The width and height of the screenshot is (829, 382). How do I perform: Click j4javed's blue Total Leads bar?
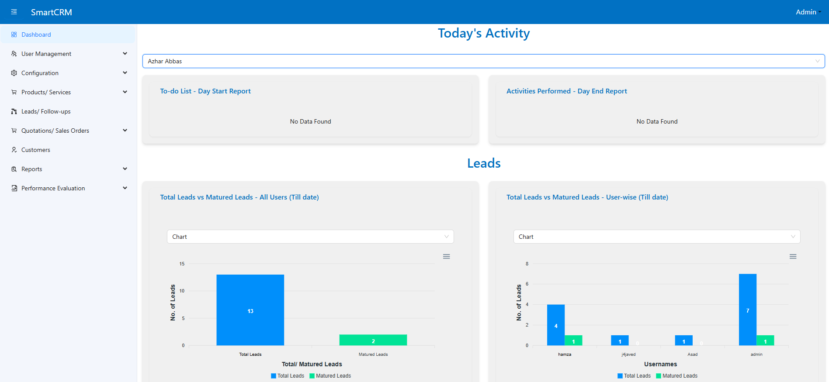click(620, 341)
